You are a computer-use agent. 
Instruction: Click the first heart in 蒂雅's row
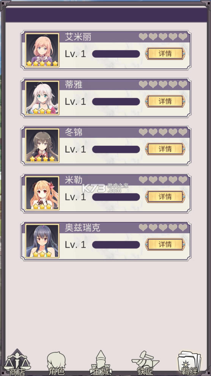pos(143,84)
